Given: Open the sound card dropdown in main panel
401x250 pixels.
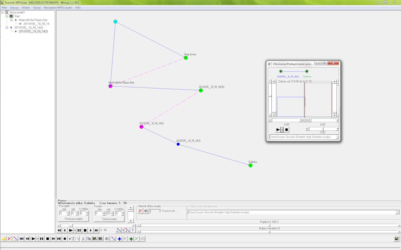Looking at the screenshot, I should [397, 212].
